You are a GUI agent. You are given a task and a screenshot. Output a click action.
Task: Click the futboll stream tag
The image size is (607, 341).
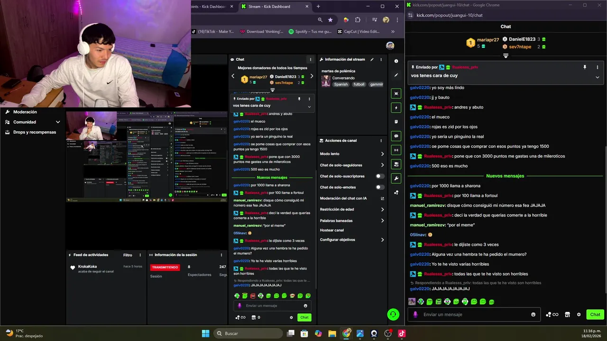(359, 84)
